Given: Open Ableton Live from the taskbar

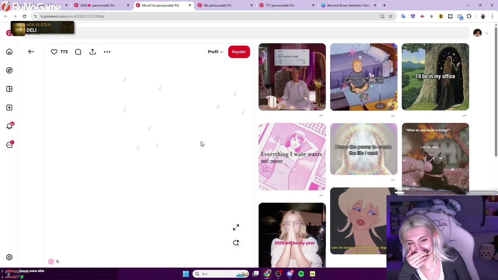Looking at the screenshot, I should pos(312,274).
